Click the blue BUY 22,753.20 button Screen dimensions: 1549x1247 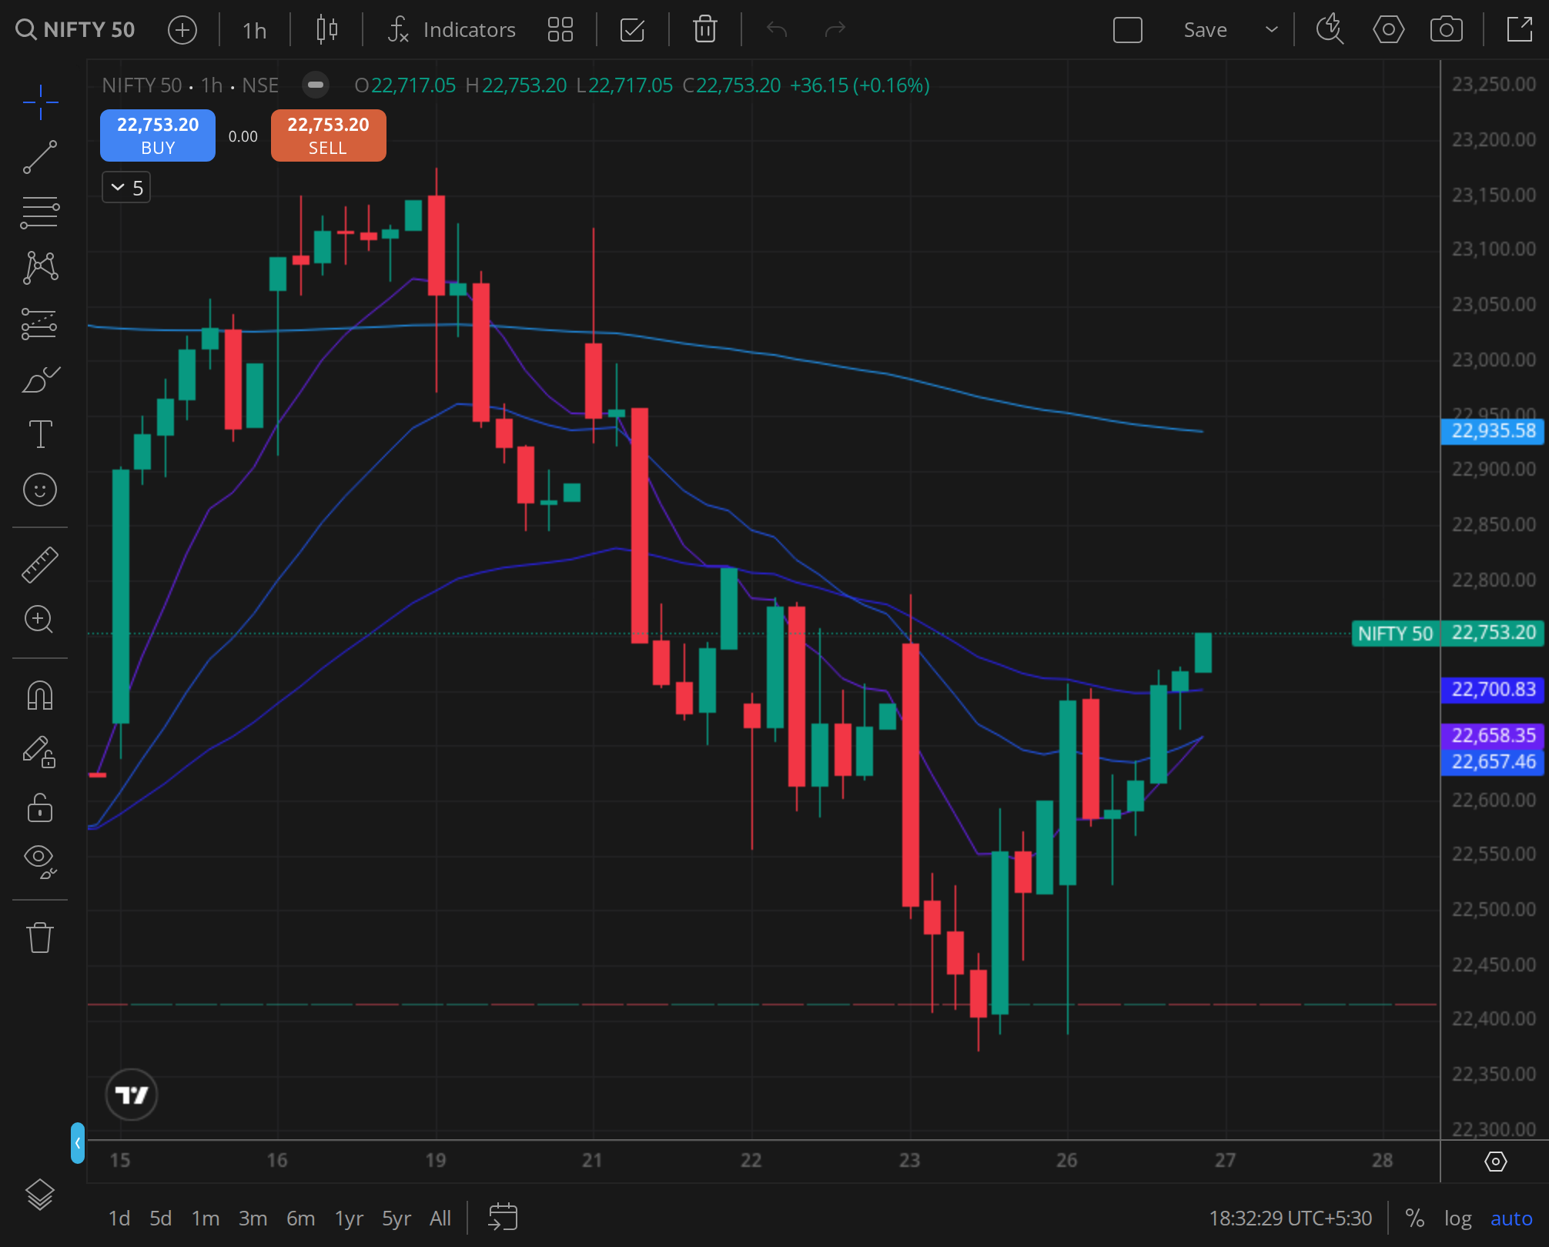(x=158, y=135)
